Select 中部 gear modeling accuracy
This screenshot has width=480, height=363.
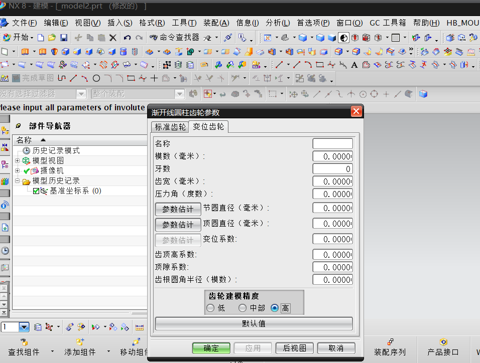pyautogui.click(x=243, y=308)
